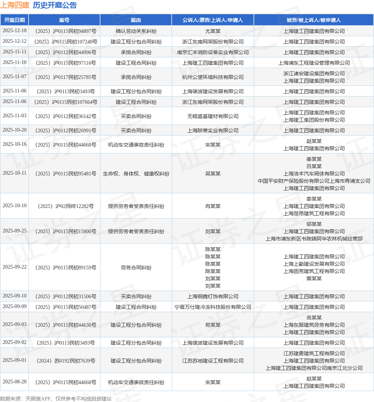Click defendant 上海浦东工程建设管理有限公司
Viewport: 374px width, 402px height.
314,63
